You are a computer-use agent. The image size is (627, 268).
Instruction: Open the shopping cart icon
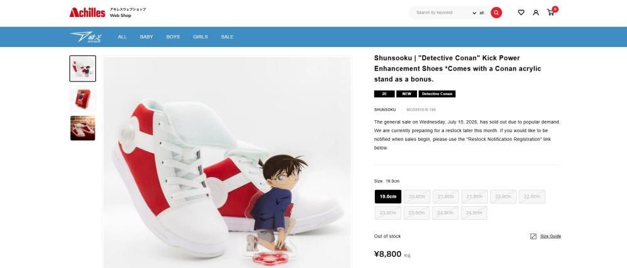pyautogui.click(x=551, y=12)
